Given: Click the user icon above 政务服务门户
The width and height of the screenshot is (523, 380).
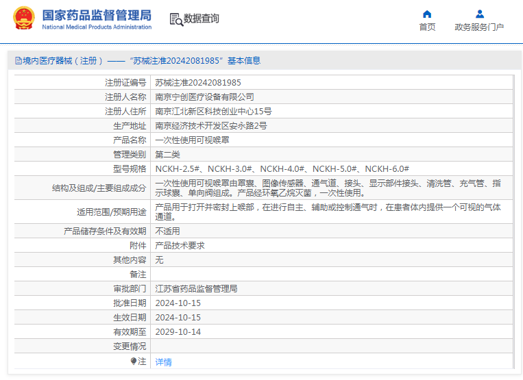Looking at the screenshot, I should point(480,14).
